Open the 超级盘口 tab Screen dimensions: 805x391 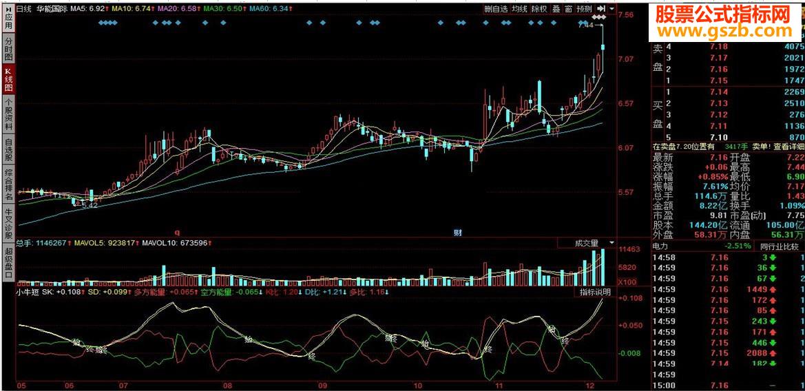pyautogui.click(x=8, y=263)
